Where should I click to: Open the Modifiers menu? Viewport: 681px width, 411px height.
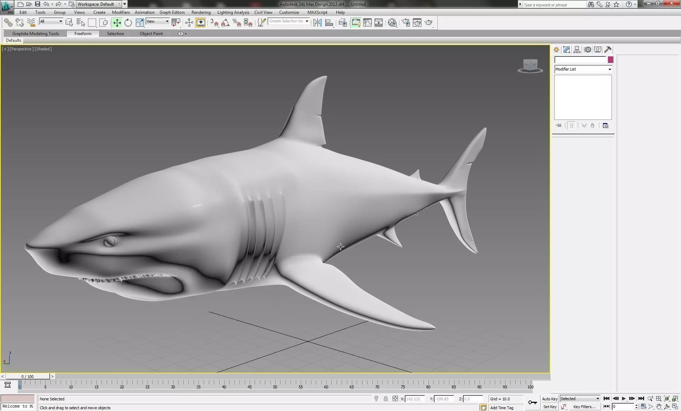(121, 12)
